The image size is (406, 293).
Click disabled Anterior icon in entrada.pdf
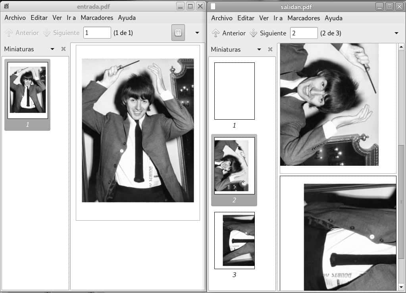coord(9,33)
